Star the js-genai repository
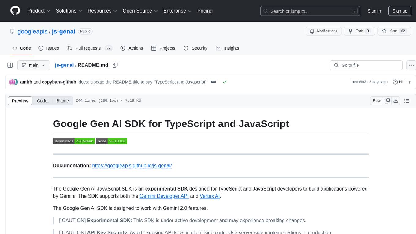416x234 pixels. (394, 31)
